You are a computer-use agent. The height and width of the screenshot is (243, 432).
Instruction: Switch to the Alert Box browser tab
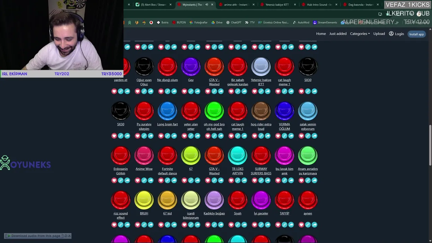pyautogui.click(x=154, y=5)
